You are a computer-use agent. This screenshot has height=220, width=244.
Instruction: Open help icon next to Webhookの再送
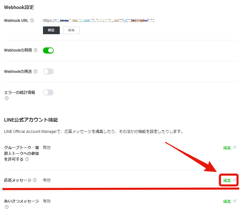coord(36,72)
